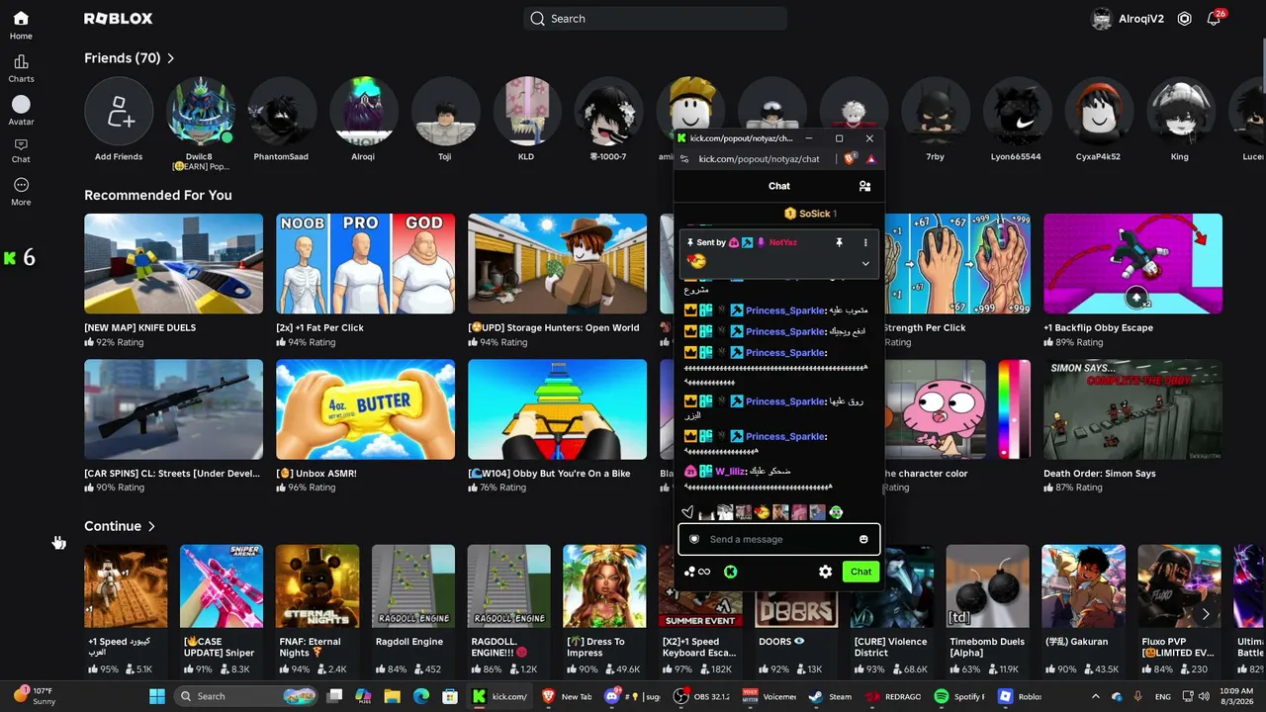This screenshot has width=1266, height=712.
Task: Click the Add Friends icon
Action: (x=119, y=112)
